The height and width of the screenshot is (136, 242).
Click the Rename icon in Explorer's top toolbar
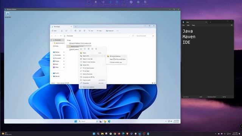(75, 31)
